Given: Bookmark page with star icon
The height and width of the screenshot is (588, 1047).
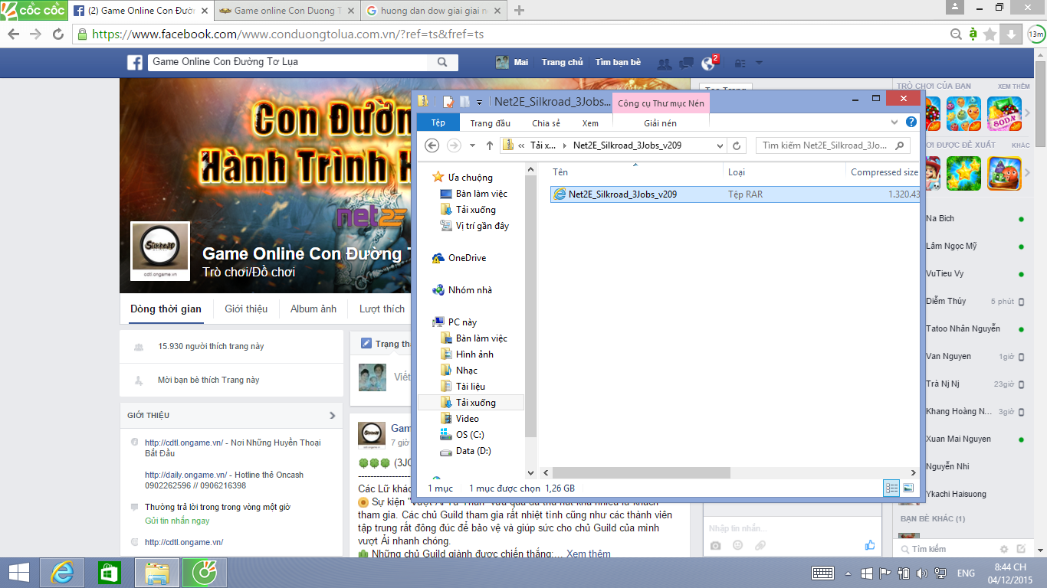Looking at the screenshot, I should click(x=990, y=34).
